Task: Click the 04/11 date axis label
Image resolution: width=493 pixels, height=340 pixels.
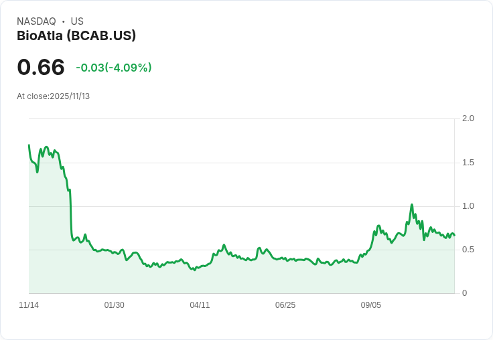Action: [x=200, y=305]
